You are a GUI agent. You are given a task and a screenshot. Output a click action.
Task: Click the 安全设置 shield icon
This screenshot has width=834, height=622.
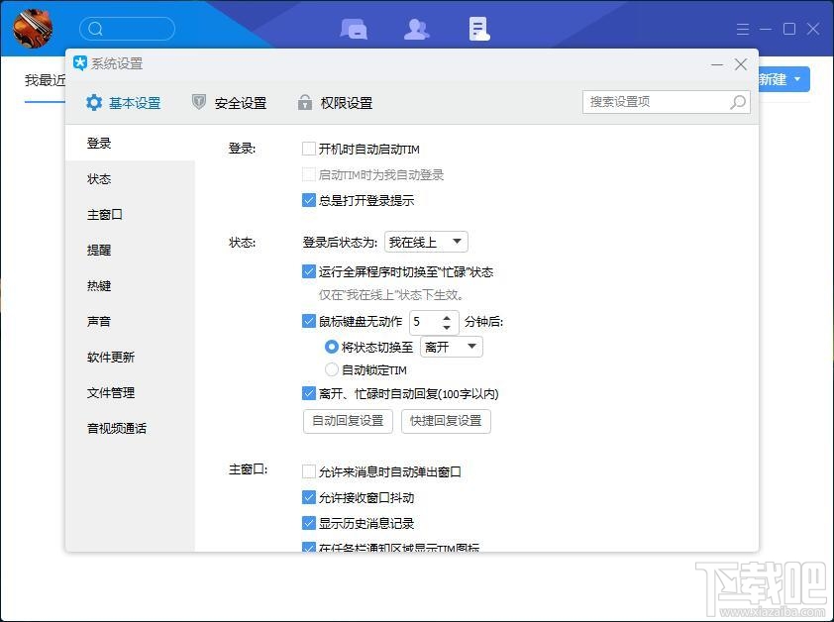pyautogui.click(x=199, y=102)
